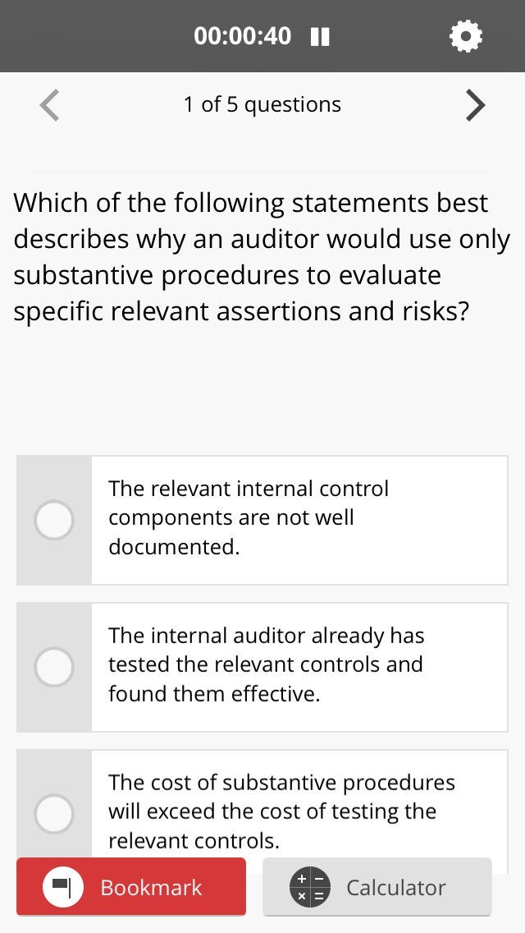The image size is (525, 933).
Task: Open settings with the gear icon
Action: (466, 36)
